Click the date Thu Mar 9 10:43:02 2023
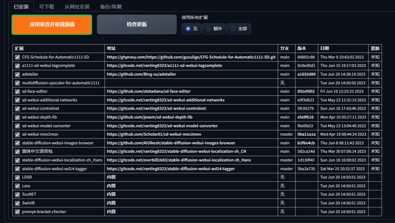 click(x=342, y=57)
